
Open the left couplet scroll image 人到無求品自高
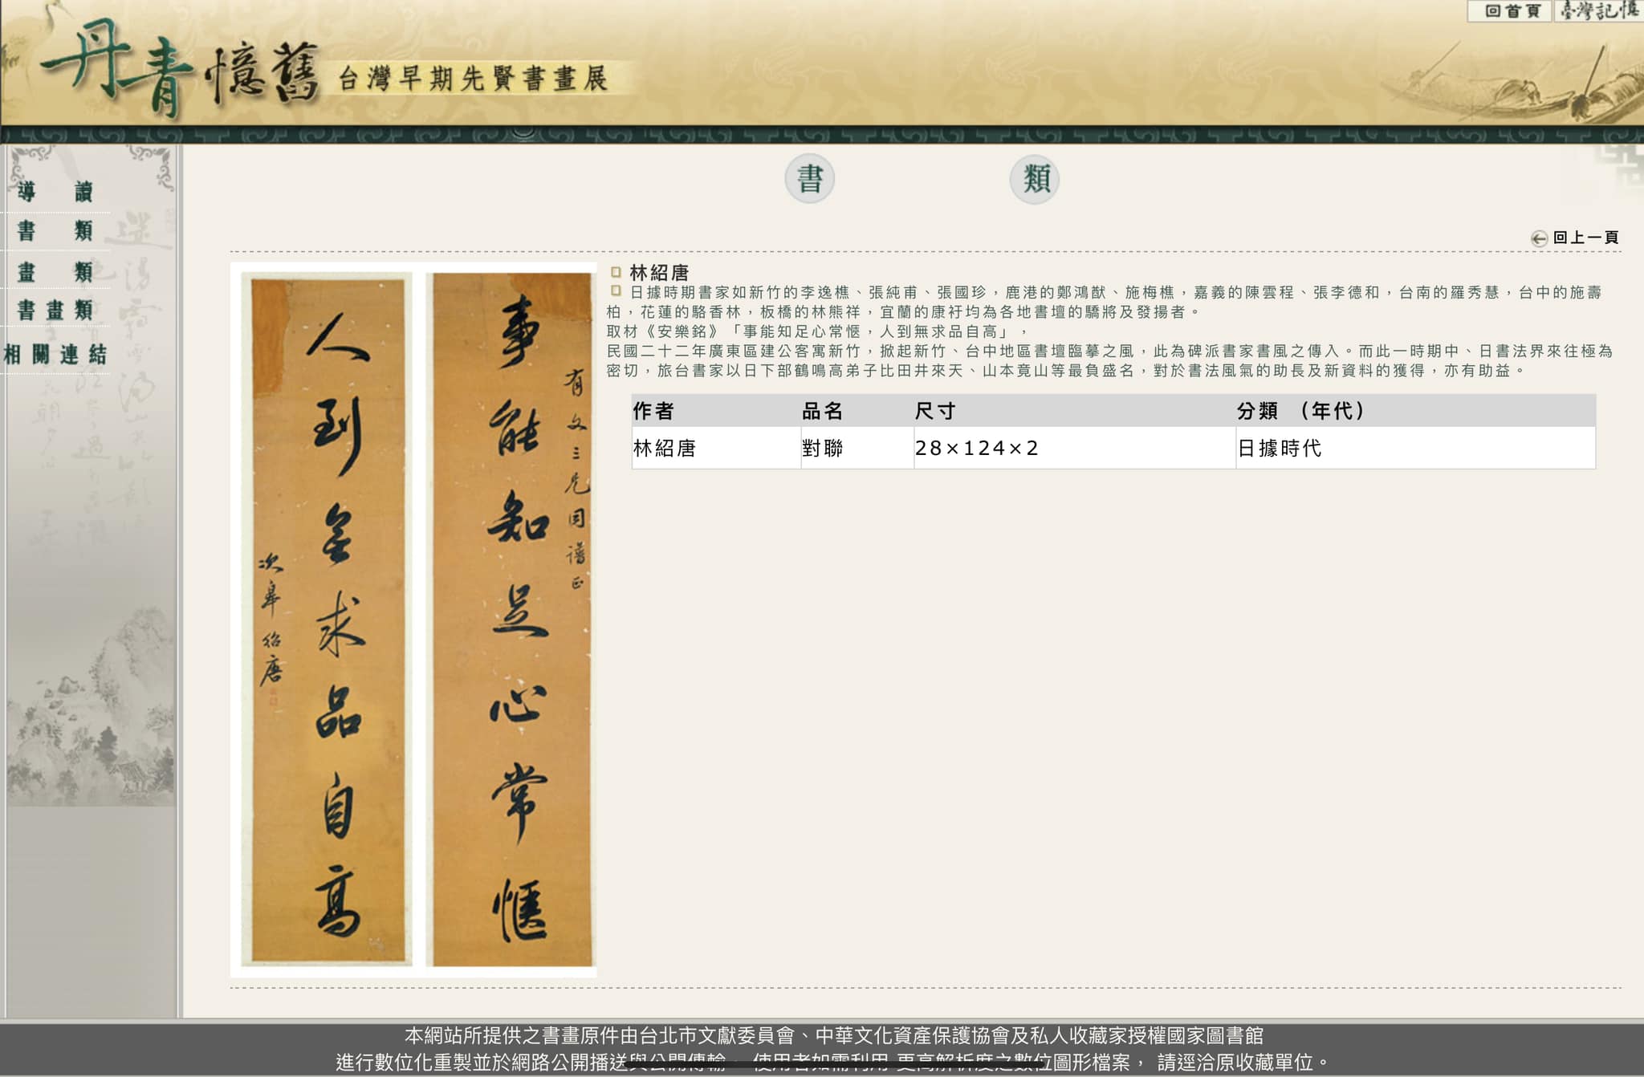328,618
